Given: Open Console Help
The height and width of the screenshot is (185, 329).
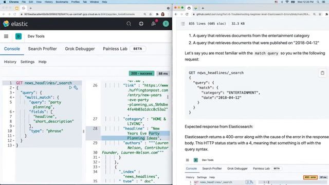Looking at the screenshot, I should (42, 62).
